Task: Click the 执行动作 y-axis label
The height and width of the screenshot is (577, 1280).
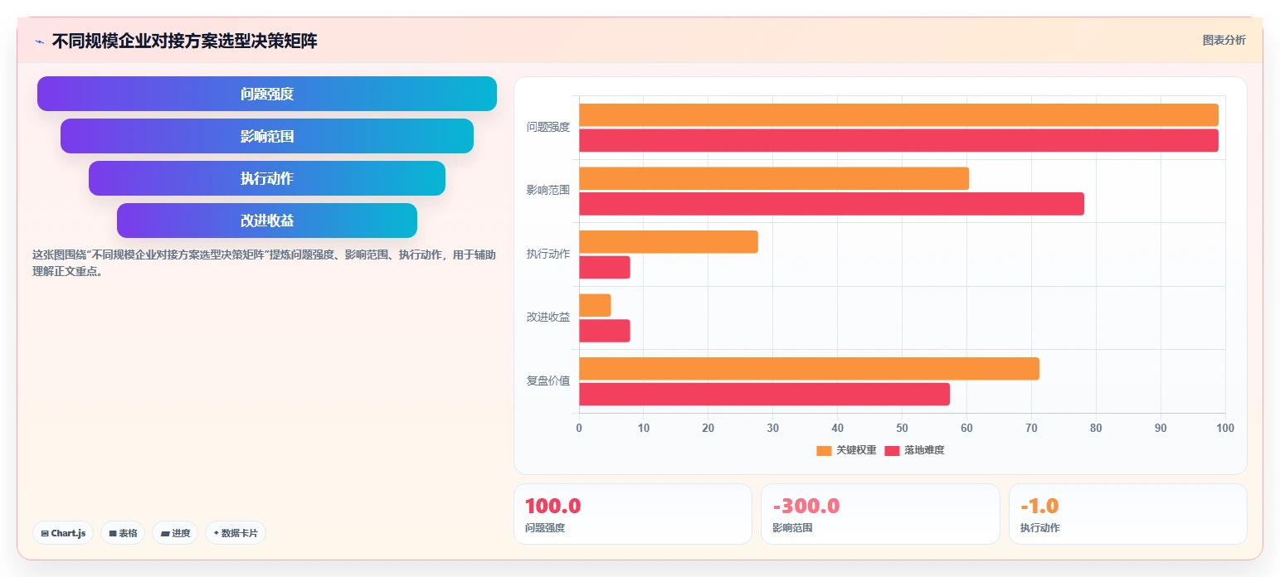Action: pos(548,255)
